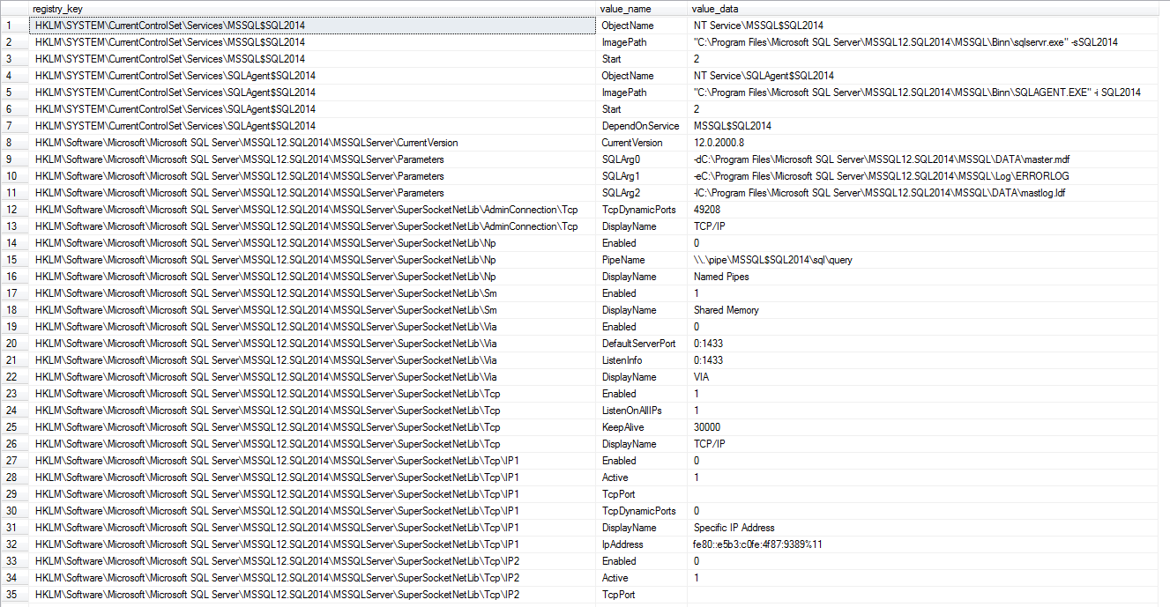The width and height of the screenshot is (1170, 607).
Task: Select row number 1 header
Action: click(x=14, y=26)
